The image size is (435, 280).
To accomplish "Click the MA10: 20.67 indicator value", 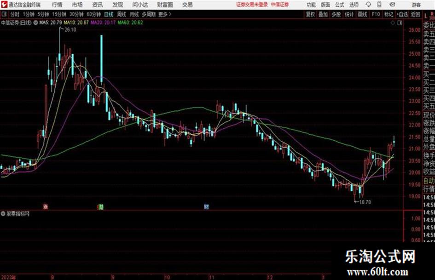I will [76, 23].
